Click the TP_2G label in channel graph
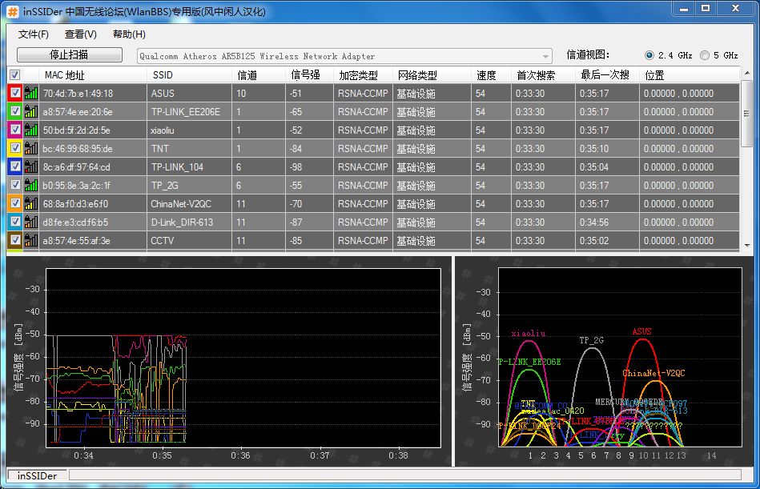This screenshot has width=760, height=489. click(x=592, y=340)
